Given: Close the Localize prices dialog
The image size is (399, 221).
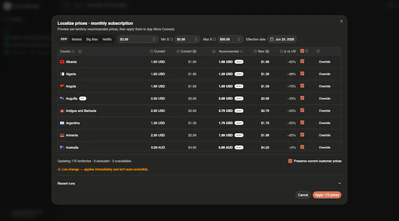Looking at the screenshot, I should (x=342, y=21).
